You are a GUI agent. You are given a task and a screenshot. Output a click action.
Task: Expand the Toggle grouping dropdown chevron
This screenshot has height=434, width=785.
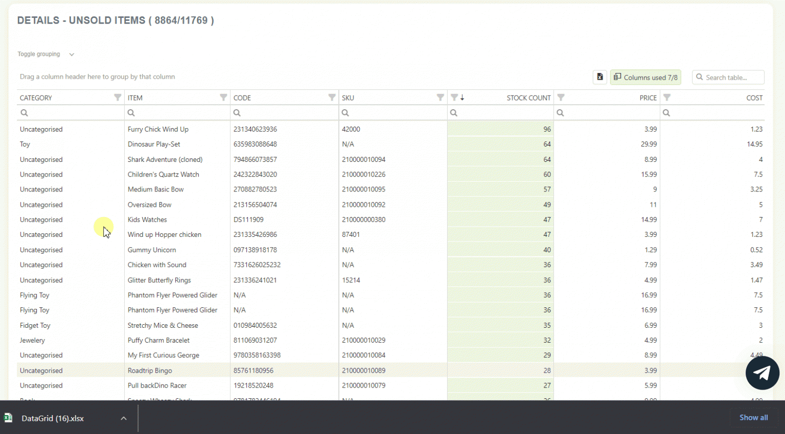click(71, 54)
